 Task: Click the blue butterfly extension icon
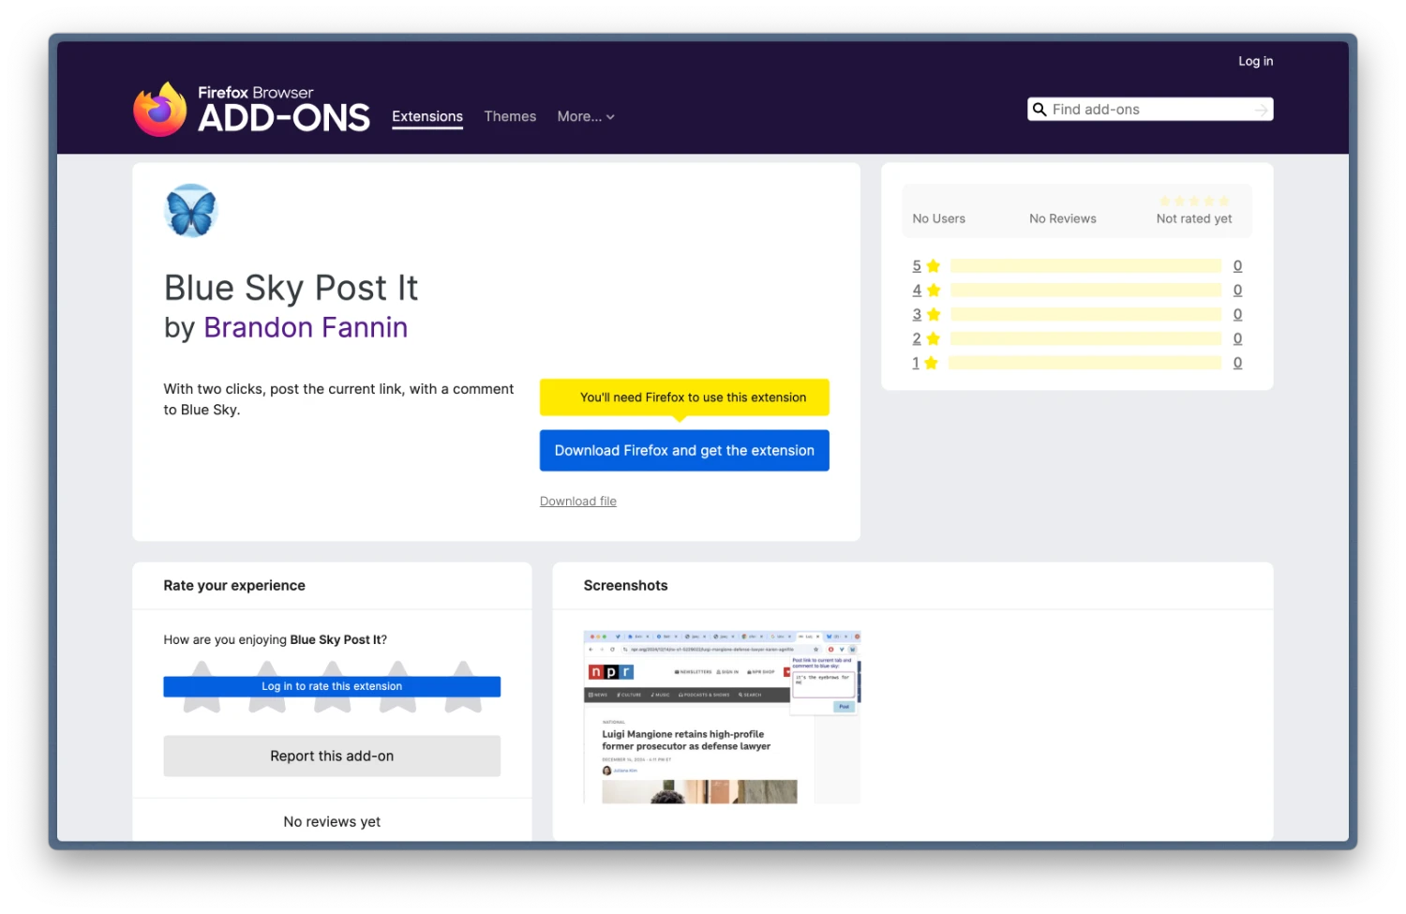(191, 211)
